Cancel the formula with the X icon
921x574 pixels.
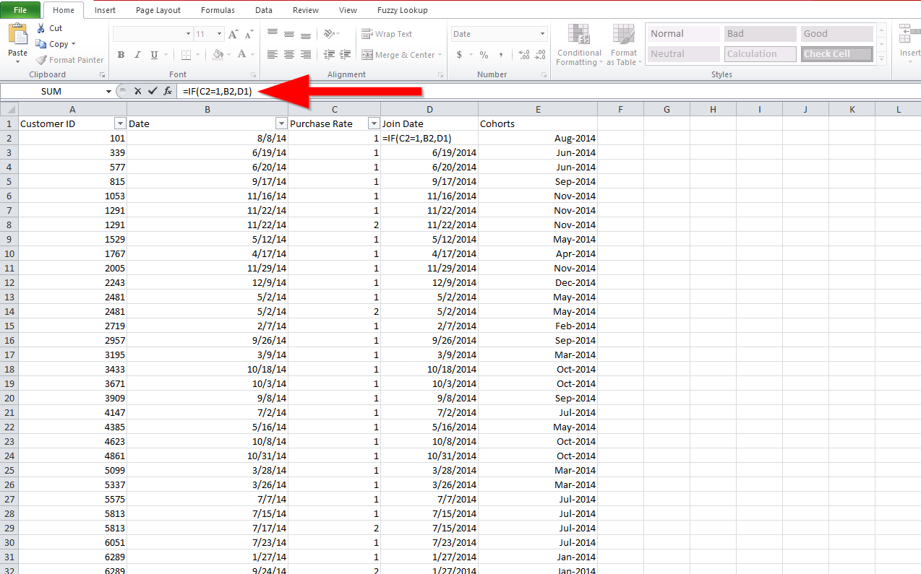click(137, 91)
